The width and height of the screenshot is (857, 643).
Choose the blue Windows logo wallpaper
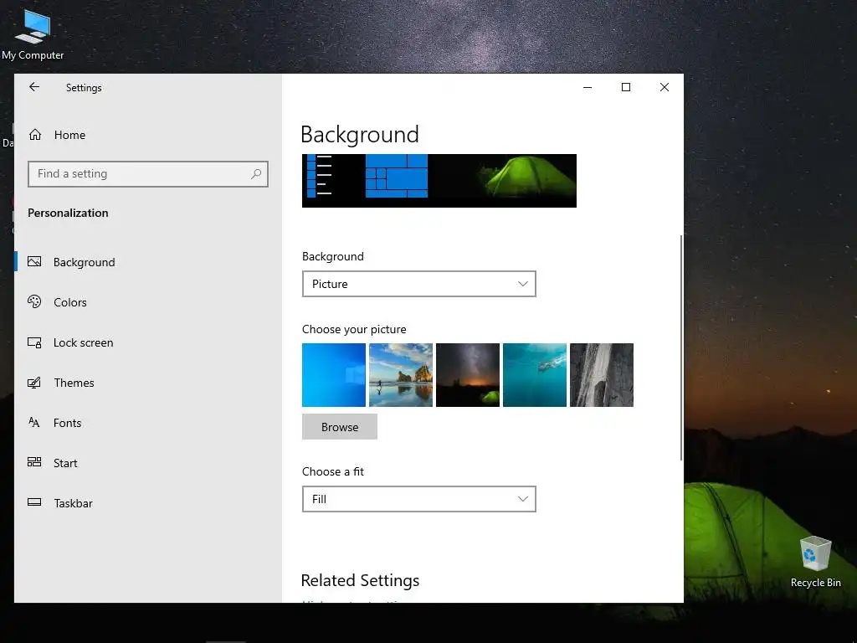(x=333, y=375)
